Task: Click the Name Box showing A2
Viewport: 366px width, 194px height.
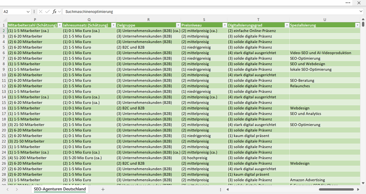Action: tap(14, 12)
